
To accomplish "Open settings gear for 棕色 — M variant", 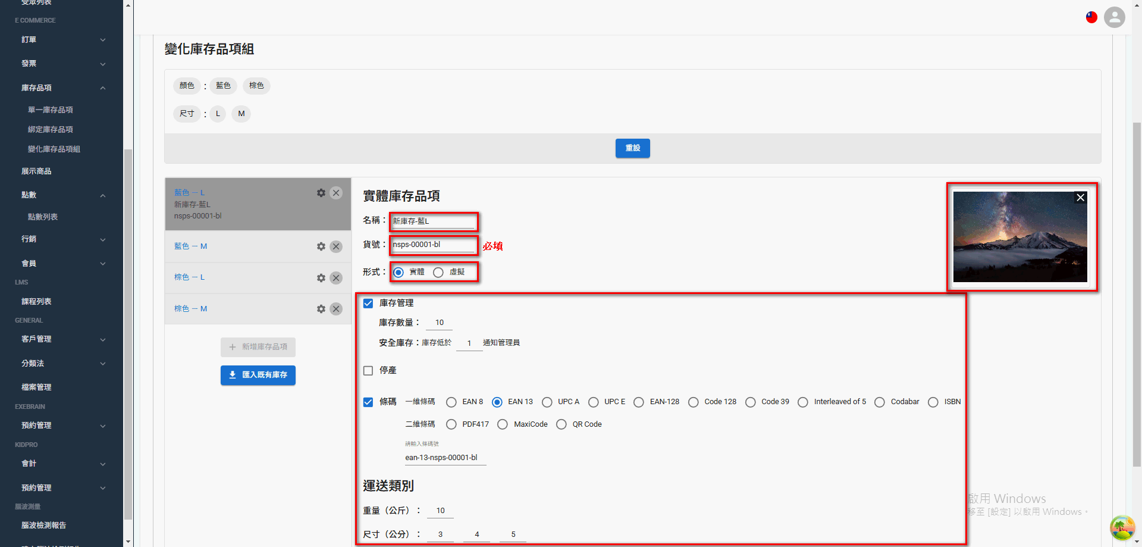I will (321, 309).
